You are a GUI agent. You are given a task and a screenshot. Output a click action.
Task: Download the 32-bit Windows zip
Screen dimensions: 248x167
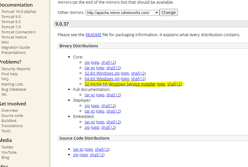tap(102, 73)
